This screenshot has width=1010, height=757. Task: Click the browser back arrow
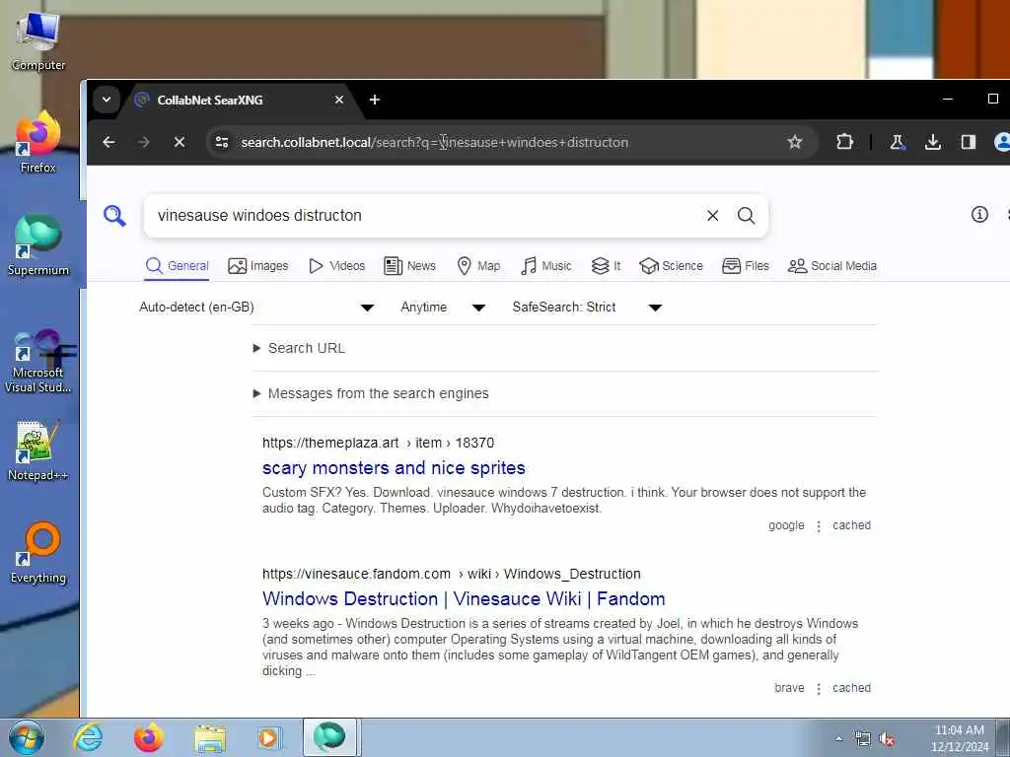pos(108,142)
